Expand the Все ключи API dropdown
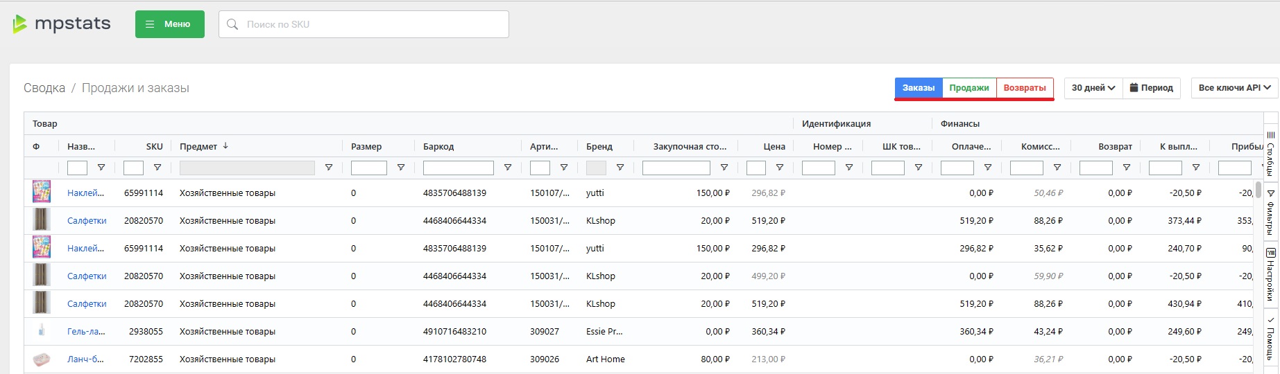This screenshot has width=1280, height=374. (x=1234, y=88)
